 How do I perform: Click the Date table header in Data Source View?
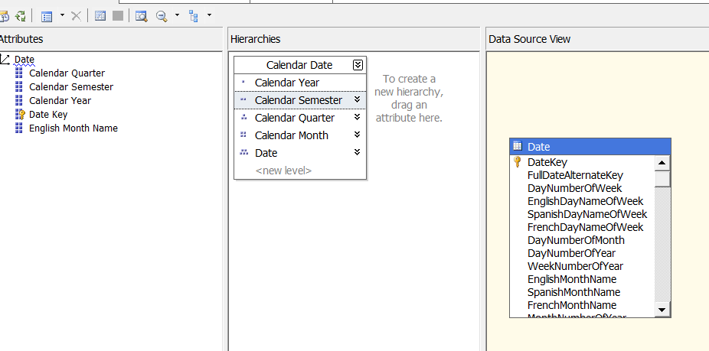(x=590, y=147)
